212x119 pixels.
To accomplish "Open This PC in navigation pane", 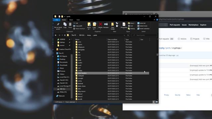I will tap(61, 53).
